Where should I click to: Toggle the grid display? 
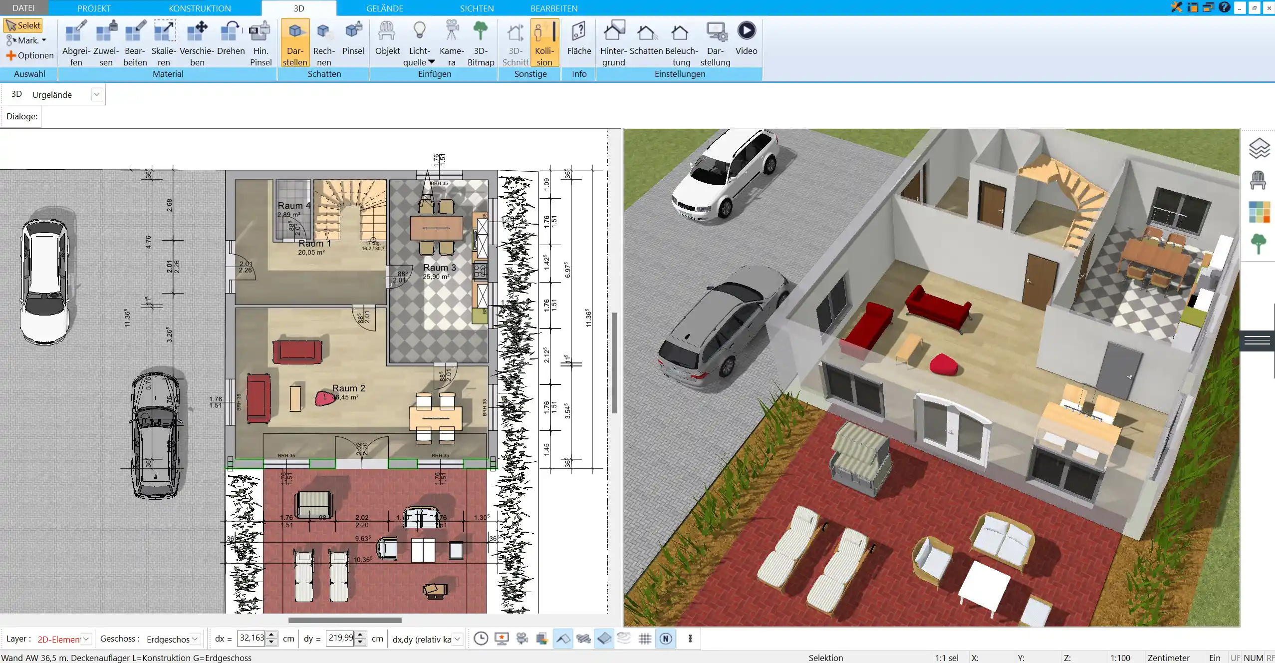(645, 639)
